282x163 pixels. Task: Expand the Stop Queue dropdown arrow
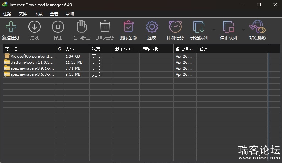point(243,30)
